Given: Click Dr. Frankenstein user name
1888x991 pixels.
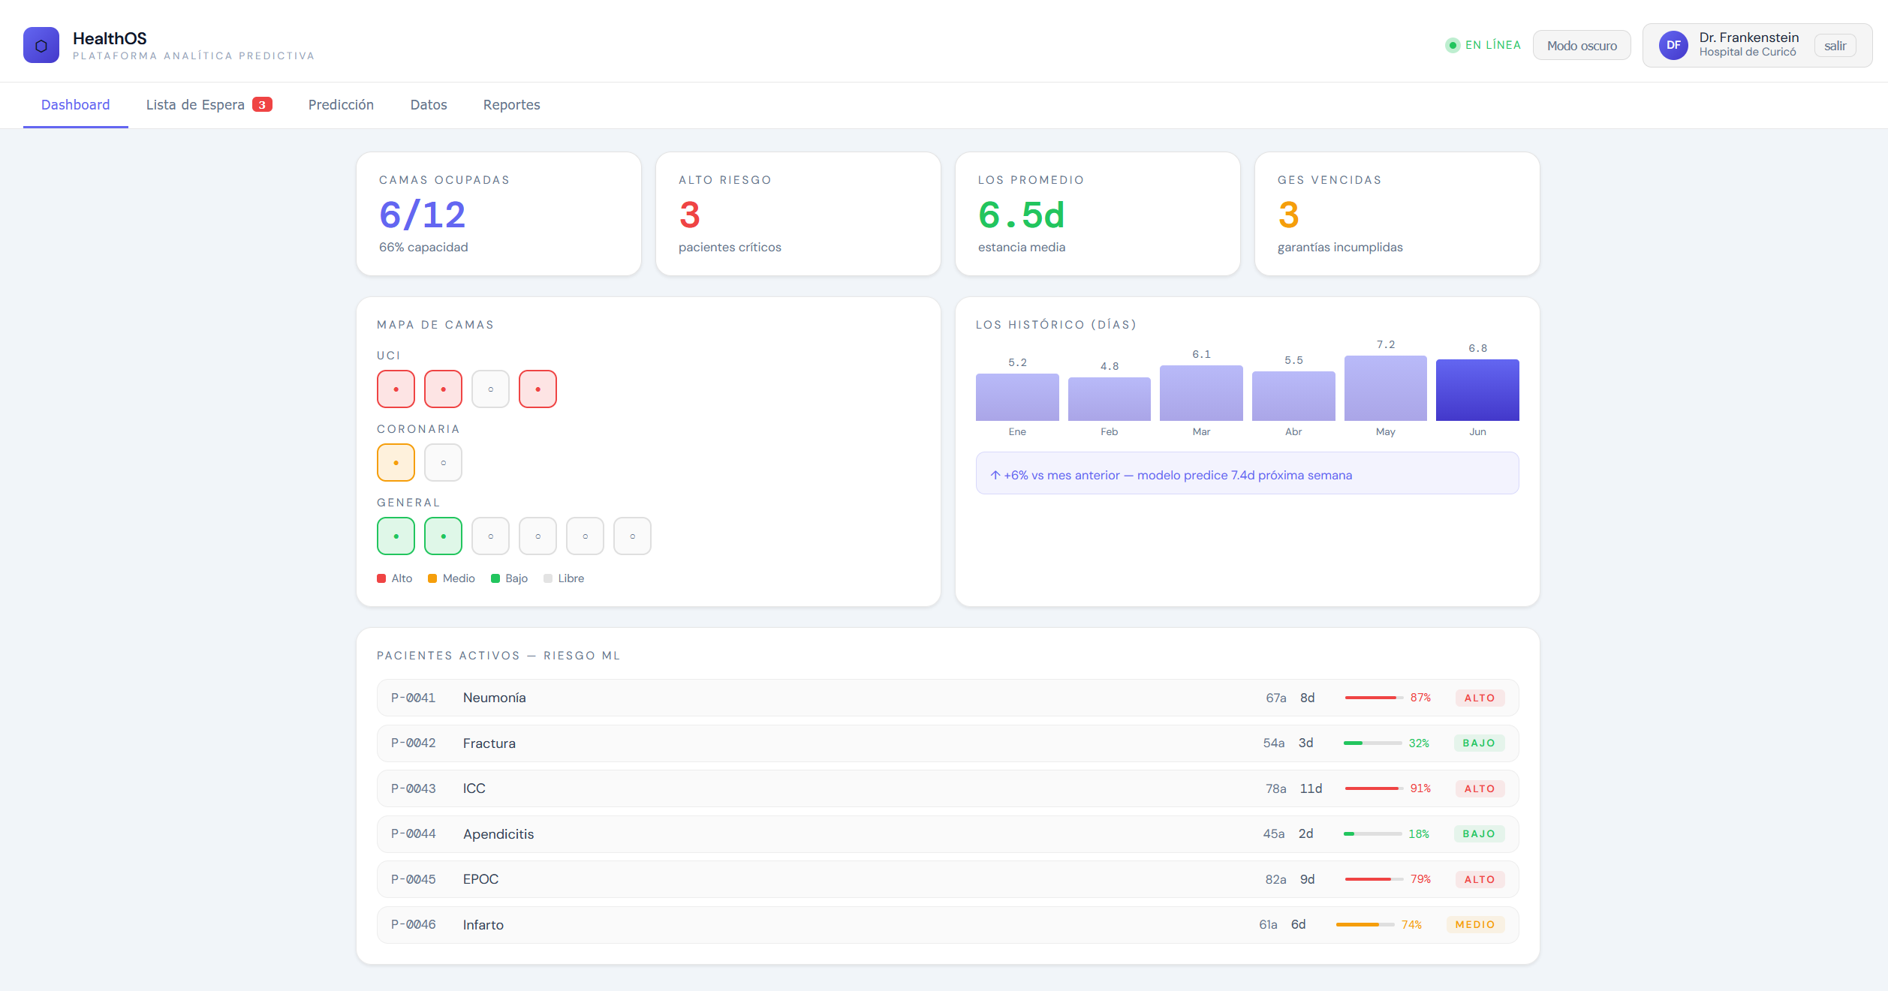Looking at the screenshot, I should click(1749, 38).
